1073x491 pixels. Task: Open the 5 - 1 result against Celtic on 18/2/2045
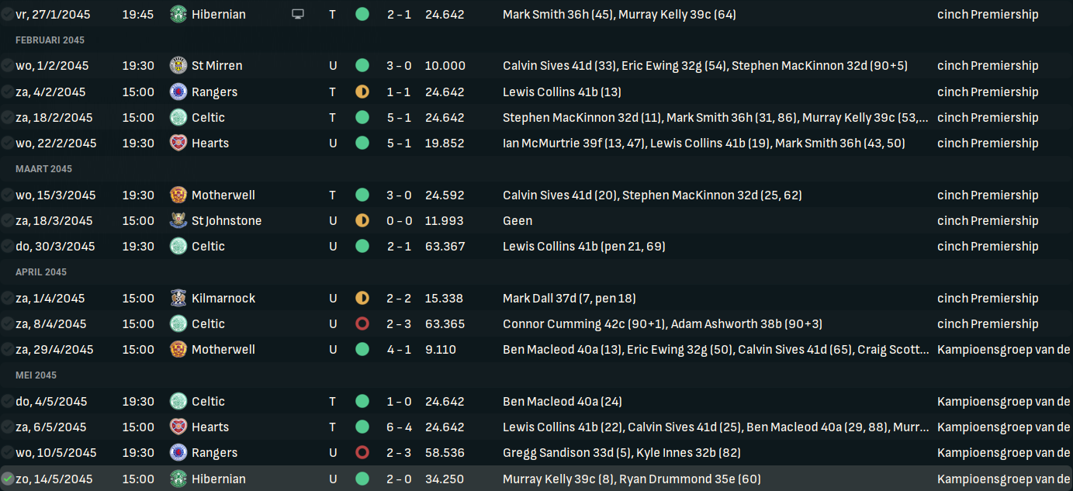(400, 117)
